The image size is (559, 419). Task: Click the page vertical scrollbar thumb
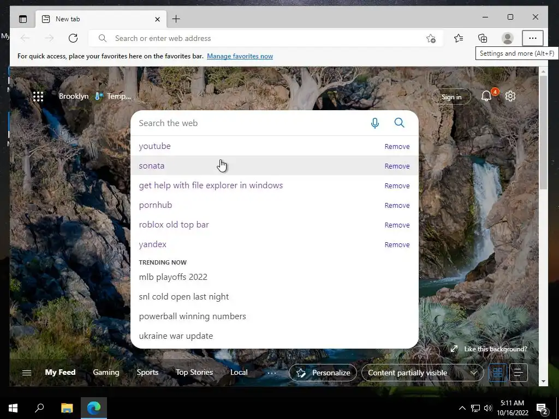543,132
